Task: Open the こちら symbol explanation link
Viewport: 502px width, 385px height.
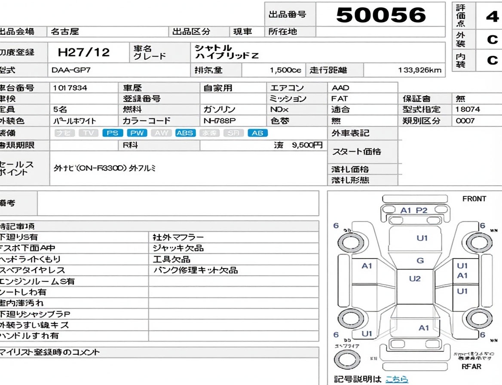Action: coord(397,379)
